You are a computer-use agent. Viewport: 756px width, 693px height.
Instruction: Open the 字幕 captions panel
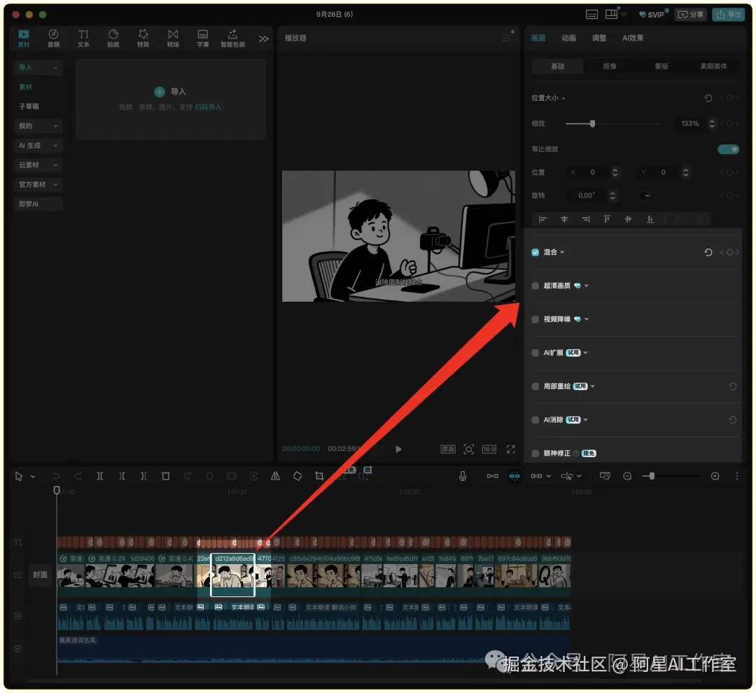point(203,38)
